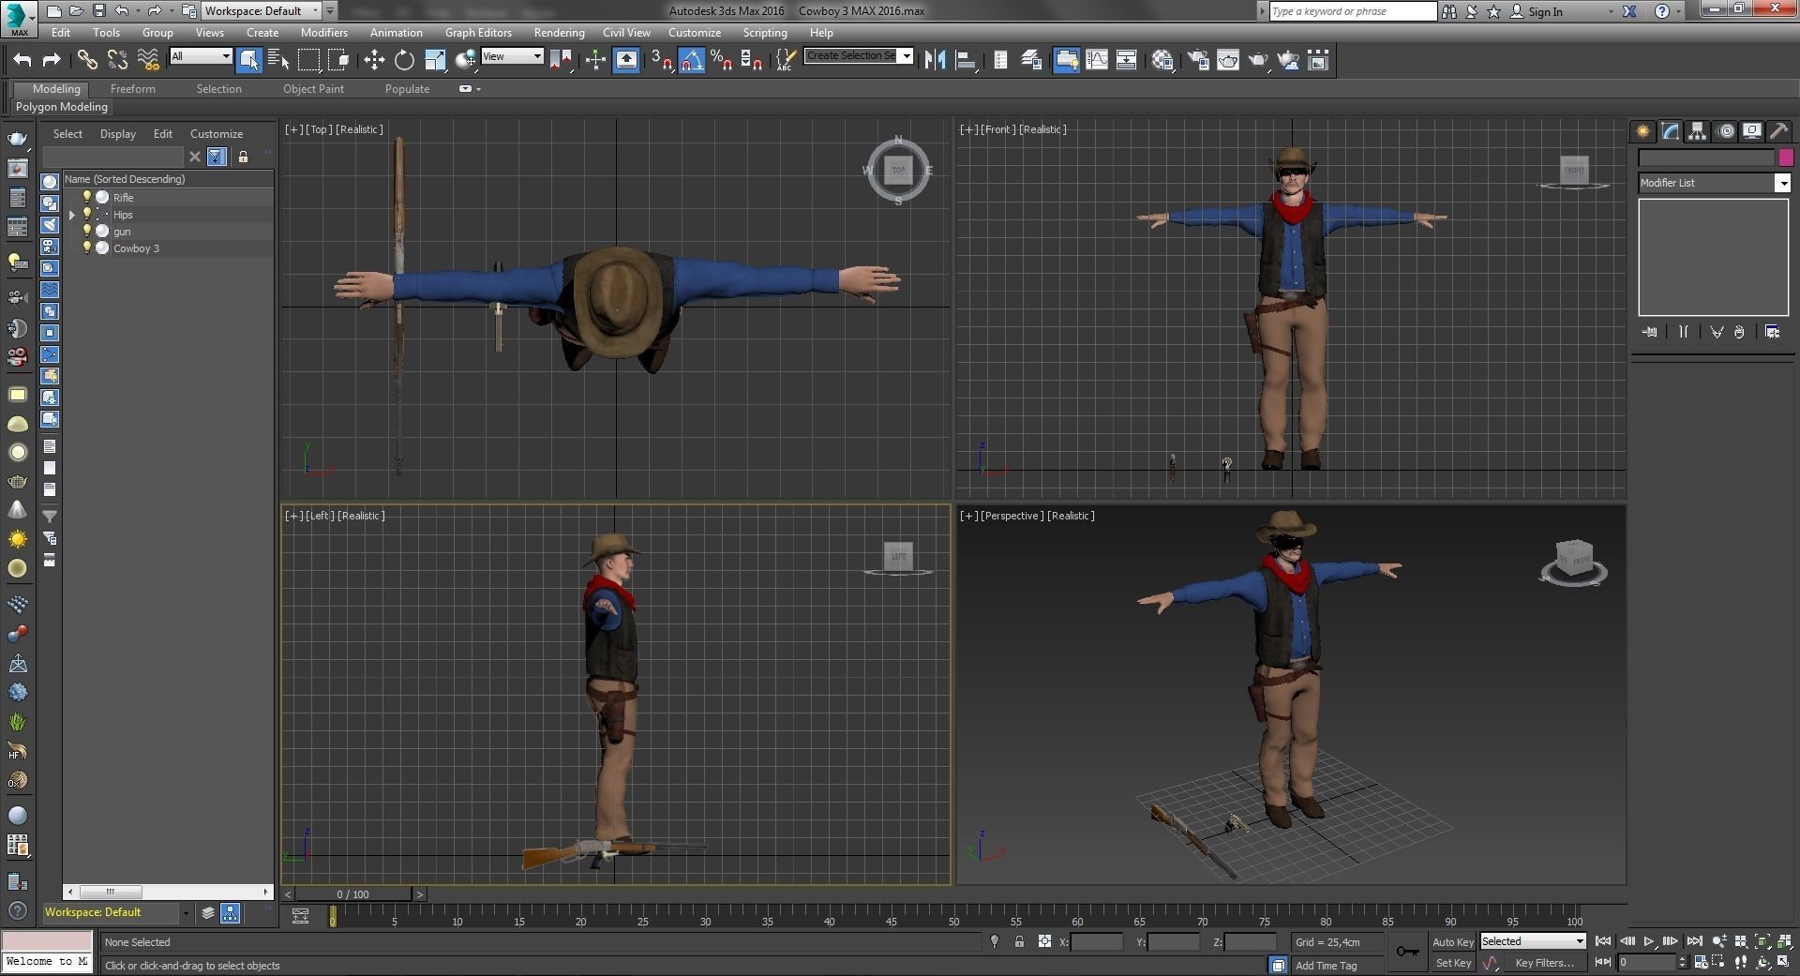
Task: Open the Selection Filter dropdown showing All
Action: (201, 56)
